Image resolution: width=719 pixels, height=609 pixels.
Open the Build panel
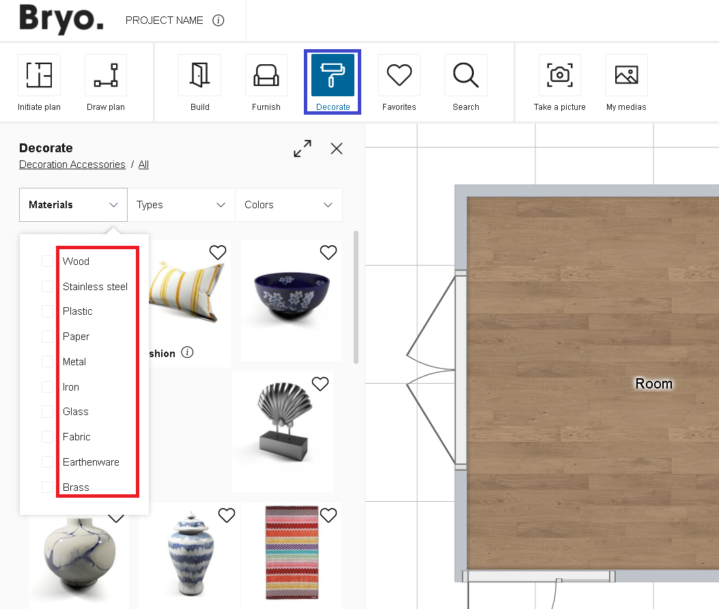point(199,81)
